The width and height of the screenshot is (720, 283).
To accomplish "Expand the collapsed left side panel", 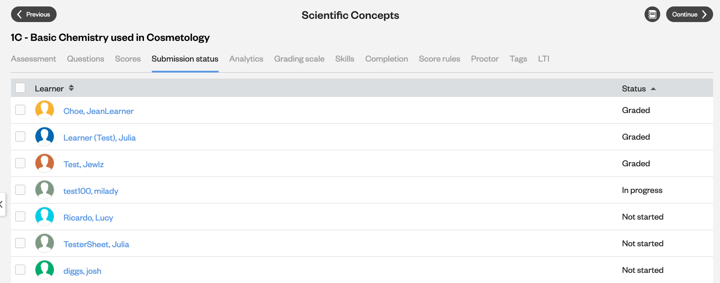I will [2, 204].
